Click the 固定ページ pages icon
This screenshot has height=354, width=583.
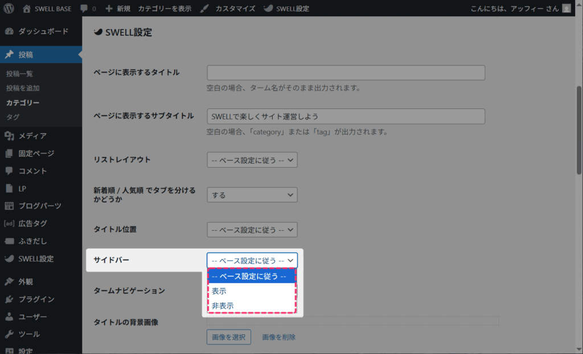(9, 153)
